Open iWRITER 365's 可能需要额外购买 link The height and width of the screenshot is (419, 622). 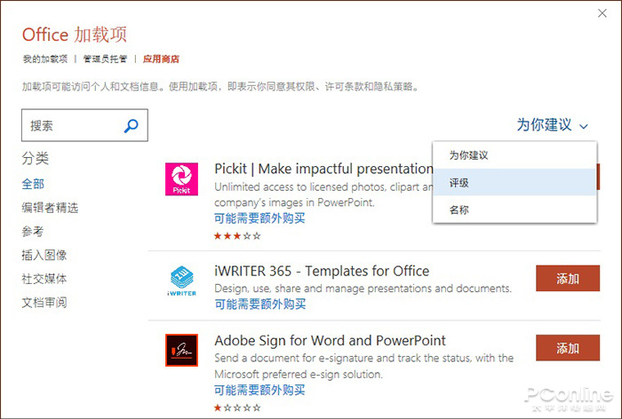[x=259, y=304]
